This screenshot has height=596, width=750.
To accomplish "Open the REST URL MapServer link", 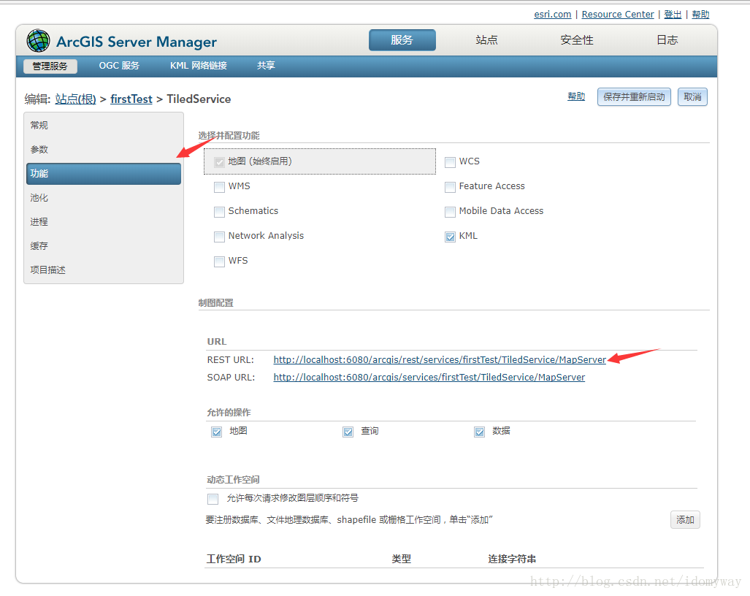I will pos(440,359).
